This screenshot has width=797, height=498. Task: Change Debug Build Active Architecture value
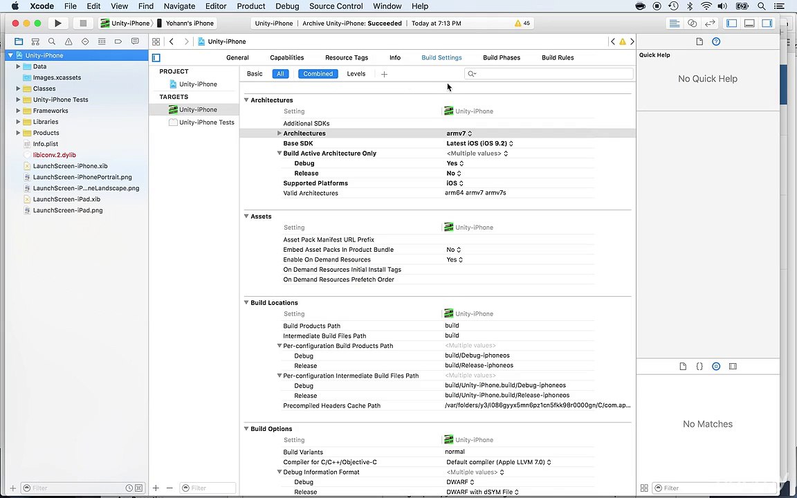(x=455, y=163)
